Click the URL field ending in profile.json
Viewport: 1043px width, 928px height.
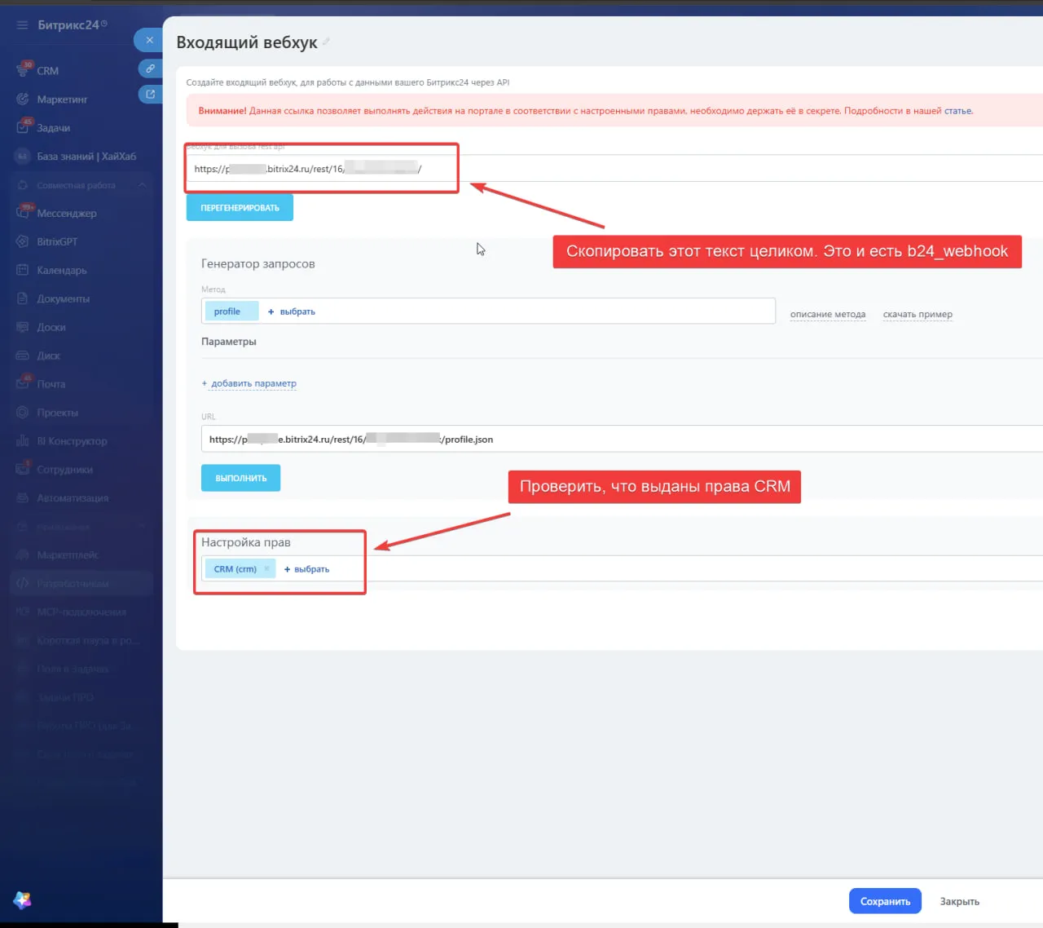[x=623, y=439]
